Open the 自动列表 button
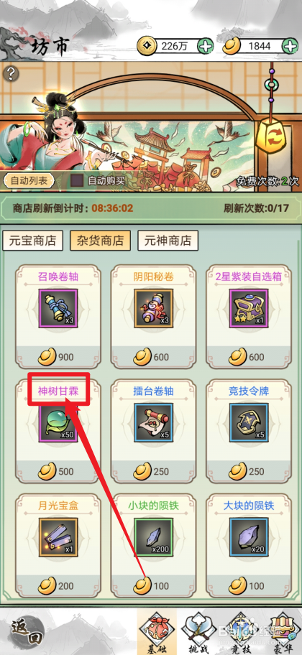The height and width of the screenshot is (655, 302). tap(29, 180)
